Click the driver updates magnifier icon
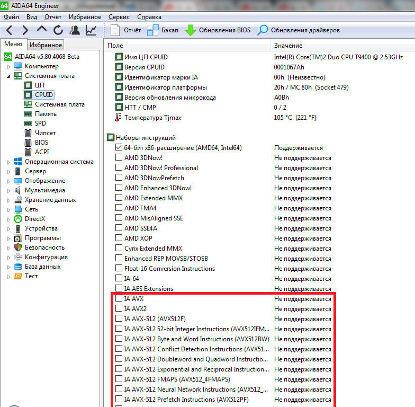This screenshot has width=415, height=407. pos(263,30)
